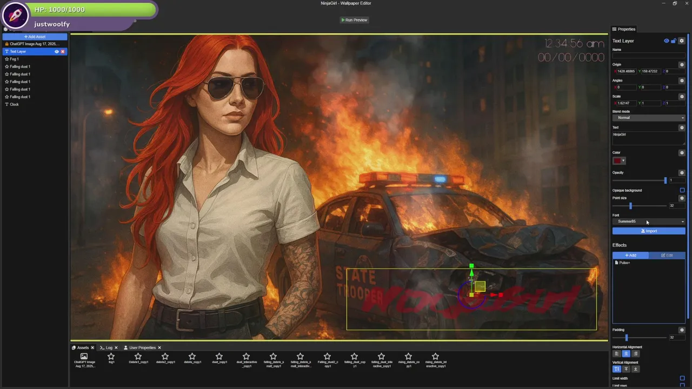Click the Add Asset button
Viewport: 692px width, 389px height.
click(x=35, y=37)
